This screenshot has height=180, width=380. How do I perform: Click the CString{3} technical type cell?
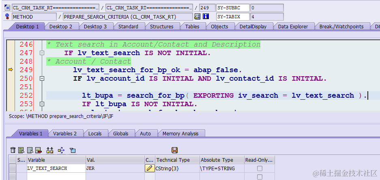point(177,168)
